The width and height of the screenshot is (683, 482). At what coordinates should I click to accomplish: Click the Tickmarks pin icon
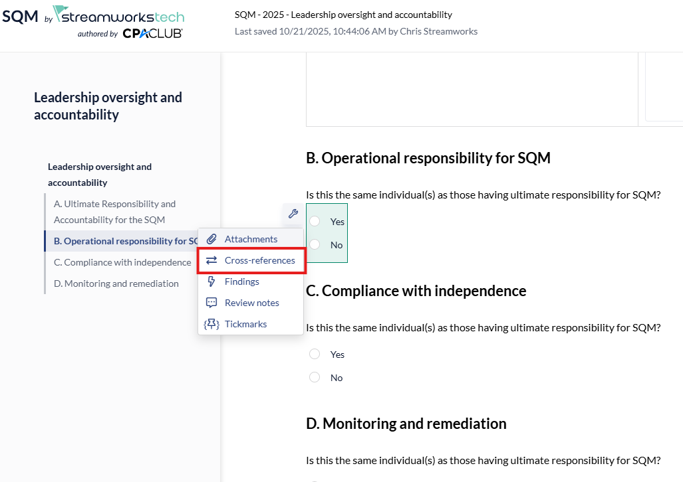[211, 324]
